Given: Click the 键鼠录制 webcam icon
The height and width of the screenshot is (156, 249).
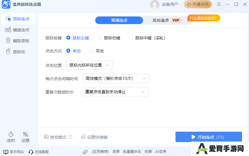Looking at the screenshot, I should coord(8,41).
